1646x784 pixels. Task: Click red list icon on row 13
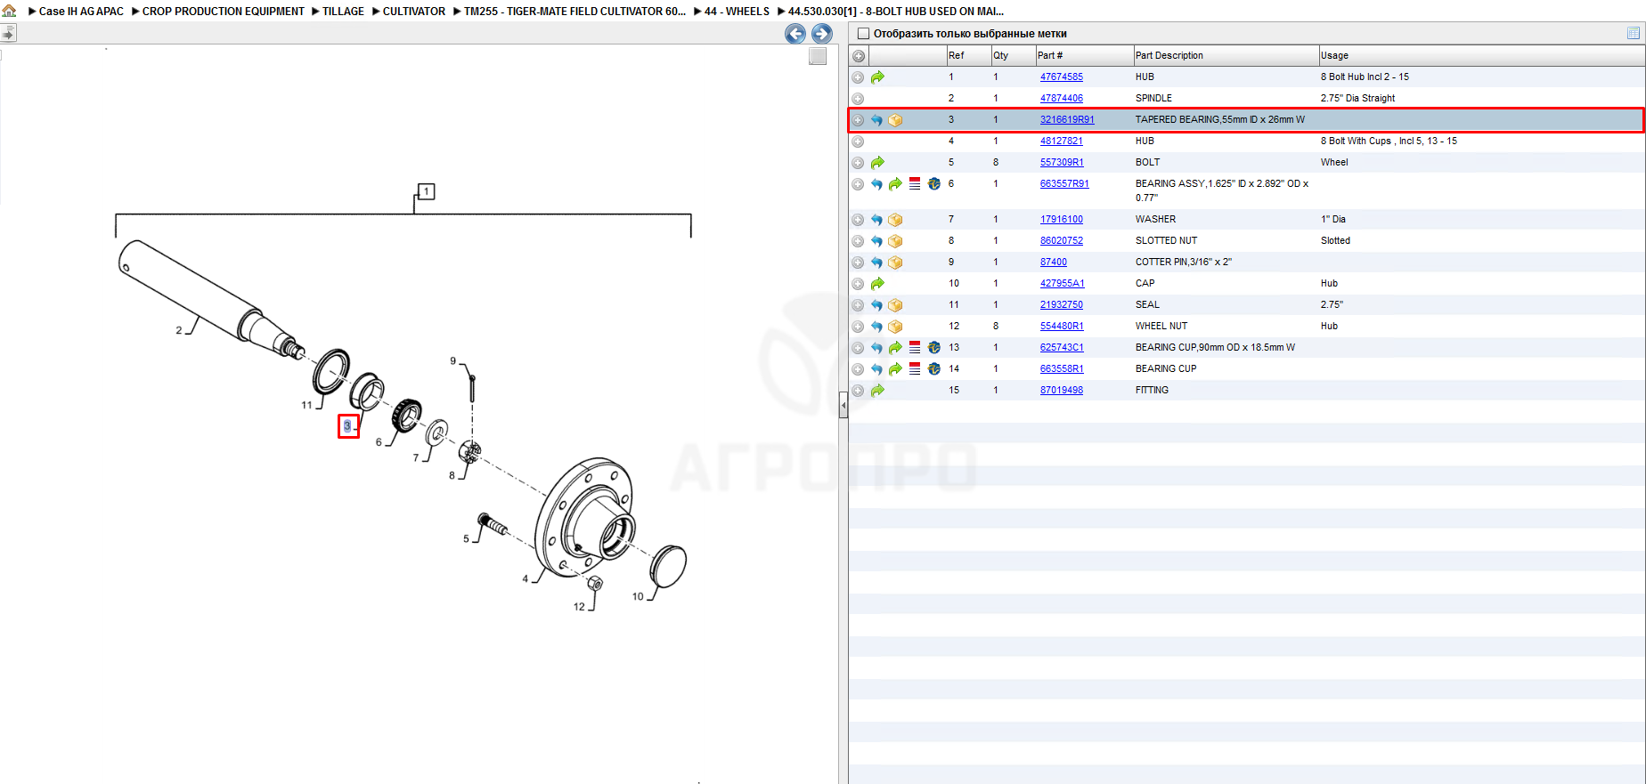(x=915, y=348)
